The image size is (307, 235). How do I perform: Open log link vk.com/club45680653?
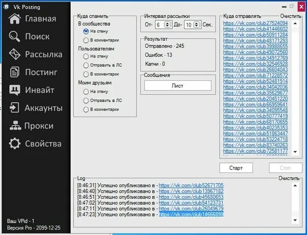pos(191,197)
